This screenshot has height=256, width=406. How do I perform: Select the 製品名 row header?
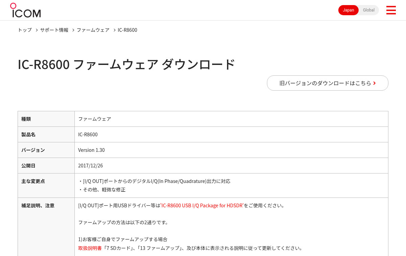(46, 134)
